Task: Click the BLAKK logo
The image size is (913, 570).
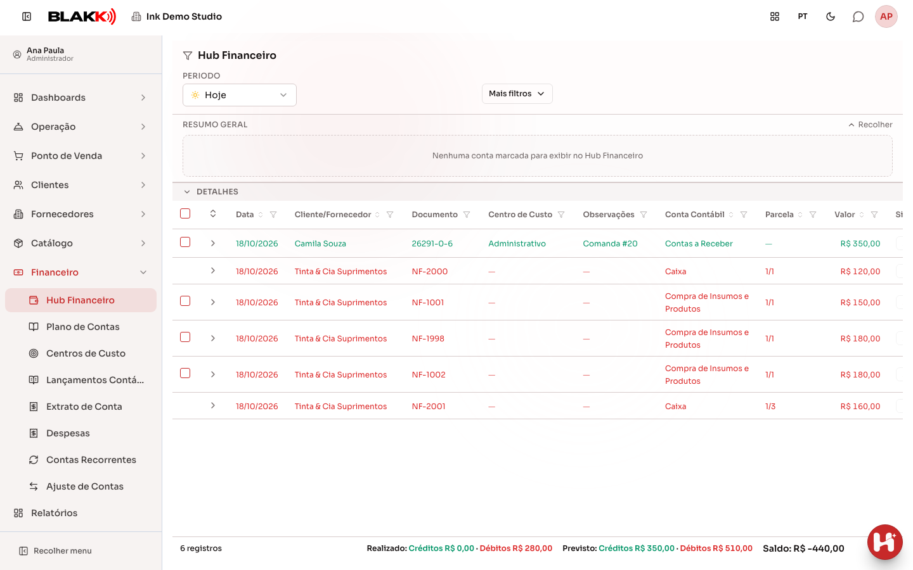Action: 82,16
